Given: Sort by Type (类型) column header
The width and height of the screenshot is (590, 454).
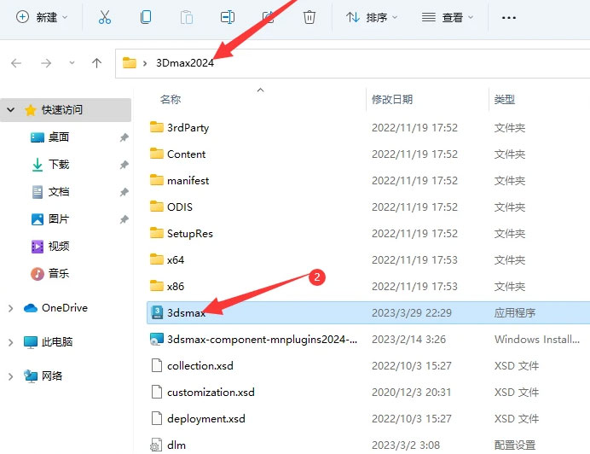Looking at the screenshot, I should (504, 100).
